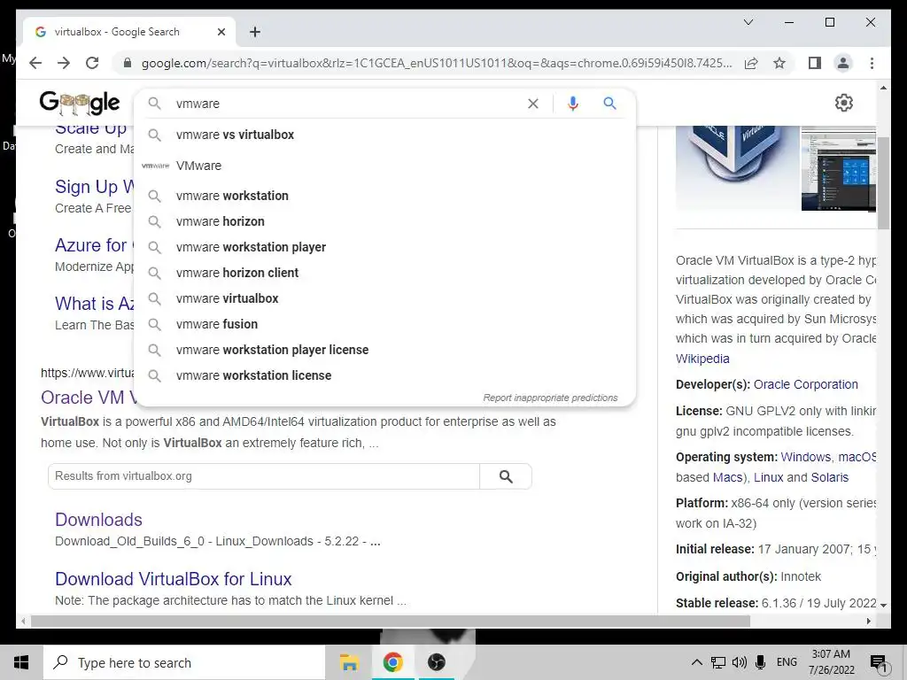This screenshot has width=907, height=680.
Task: Select suggestion vmware vs virtualbox
Action: (384, 135)
